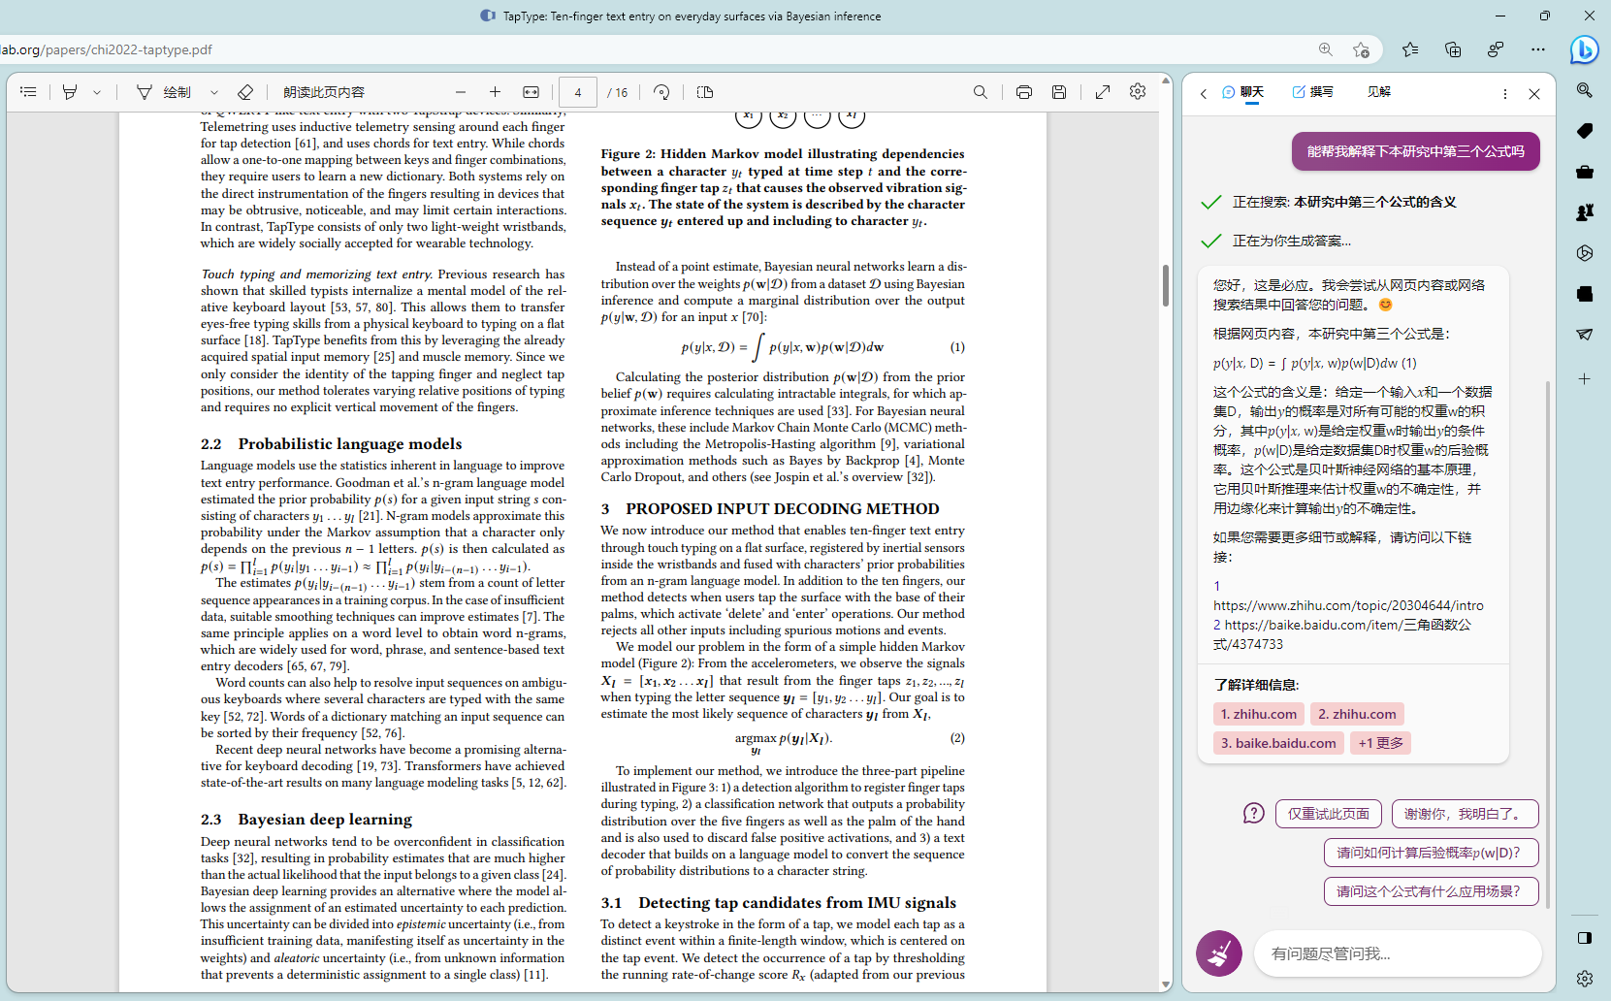
Task: Zoom in with the plus button
Action: [495, 92]
